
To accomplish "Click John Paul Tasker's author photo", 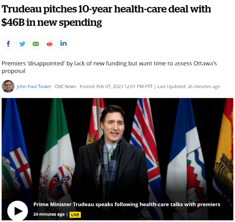I will (x=8, y=86).
